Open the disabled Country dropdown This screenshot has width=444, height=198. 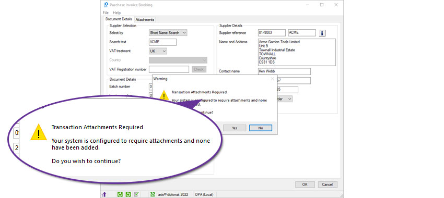[x=178, y=60]
